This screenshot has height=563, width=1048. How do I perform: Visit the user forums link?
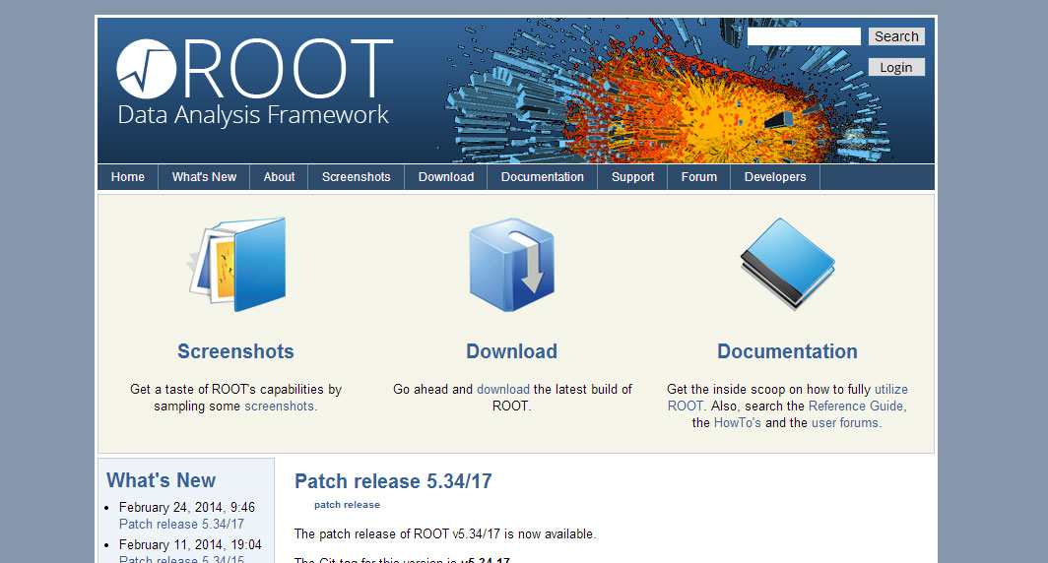pyautogui.click(x=846, y=422)
